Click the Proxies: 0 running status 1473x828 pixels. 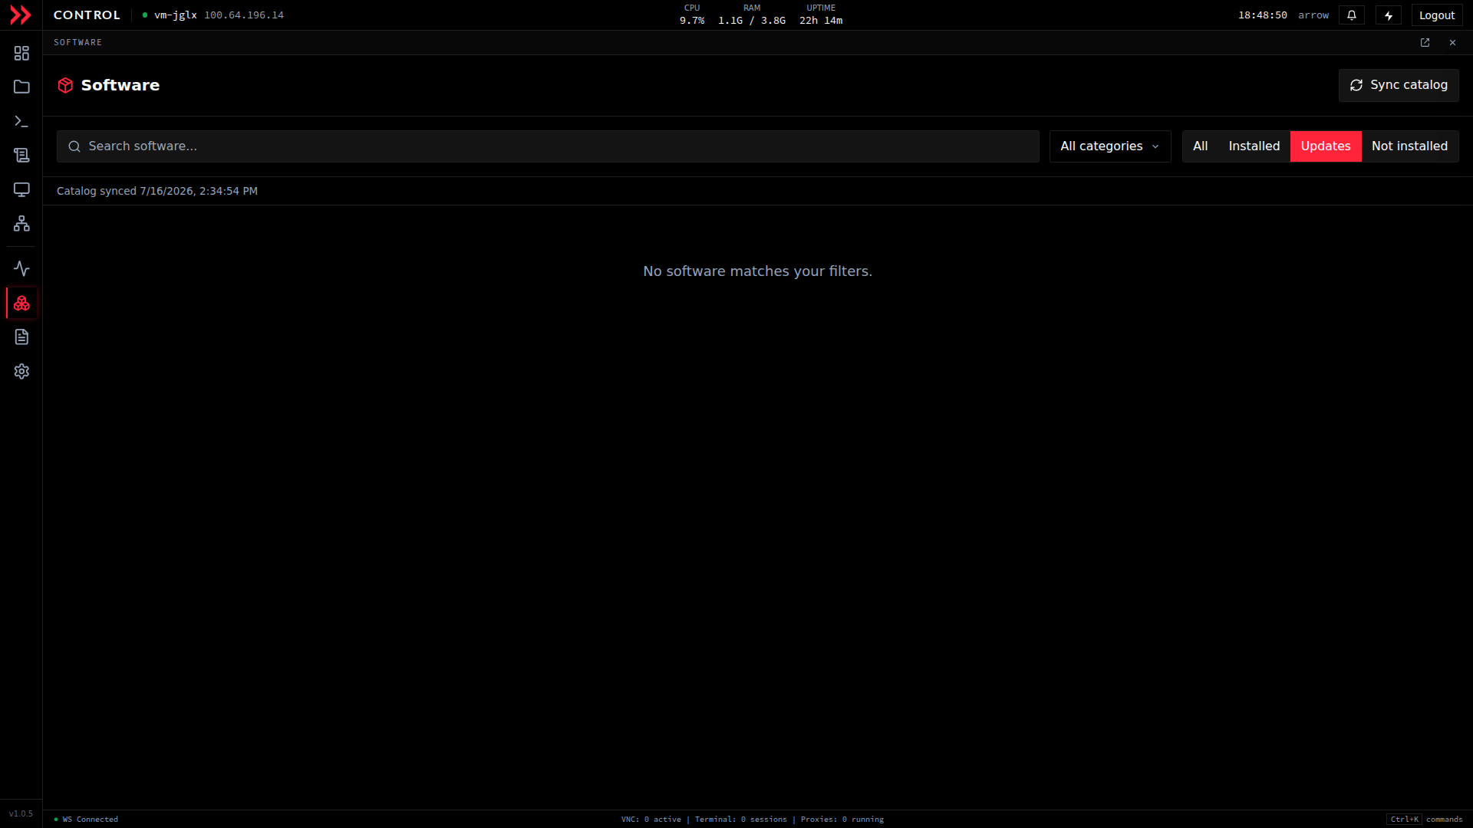coord(842,820)
